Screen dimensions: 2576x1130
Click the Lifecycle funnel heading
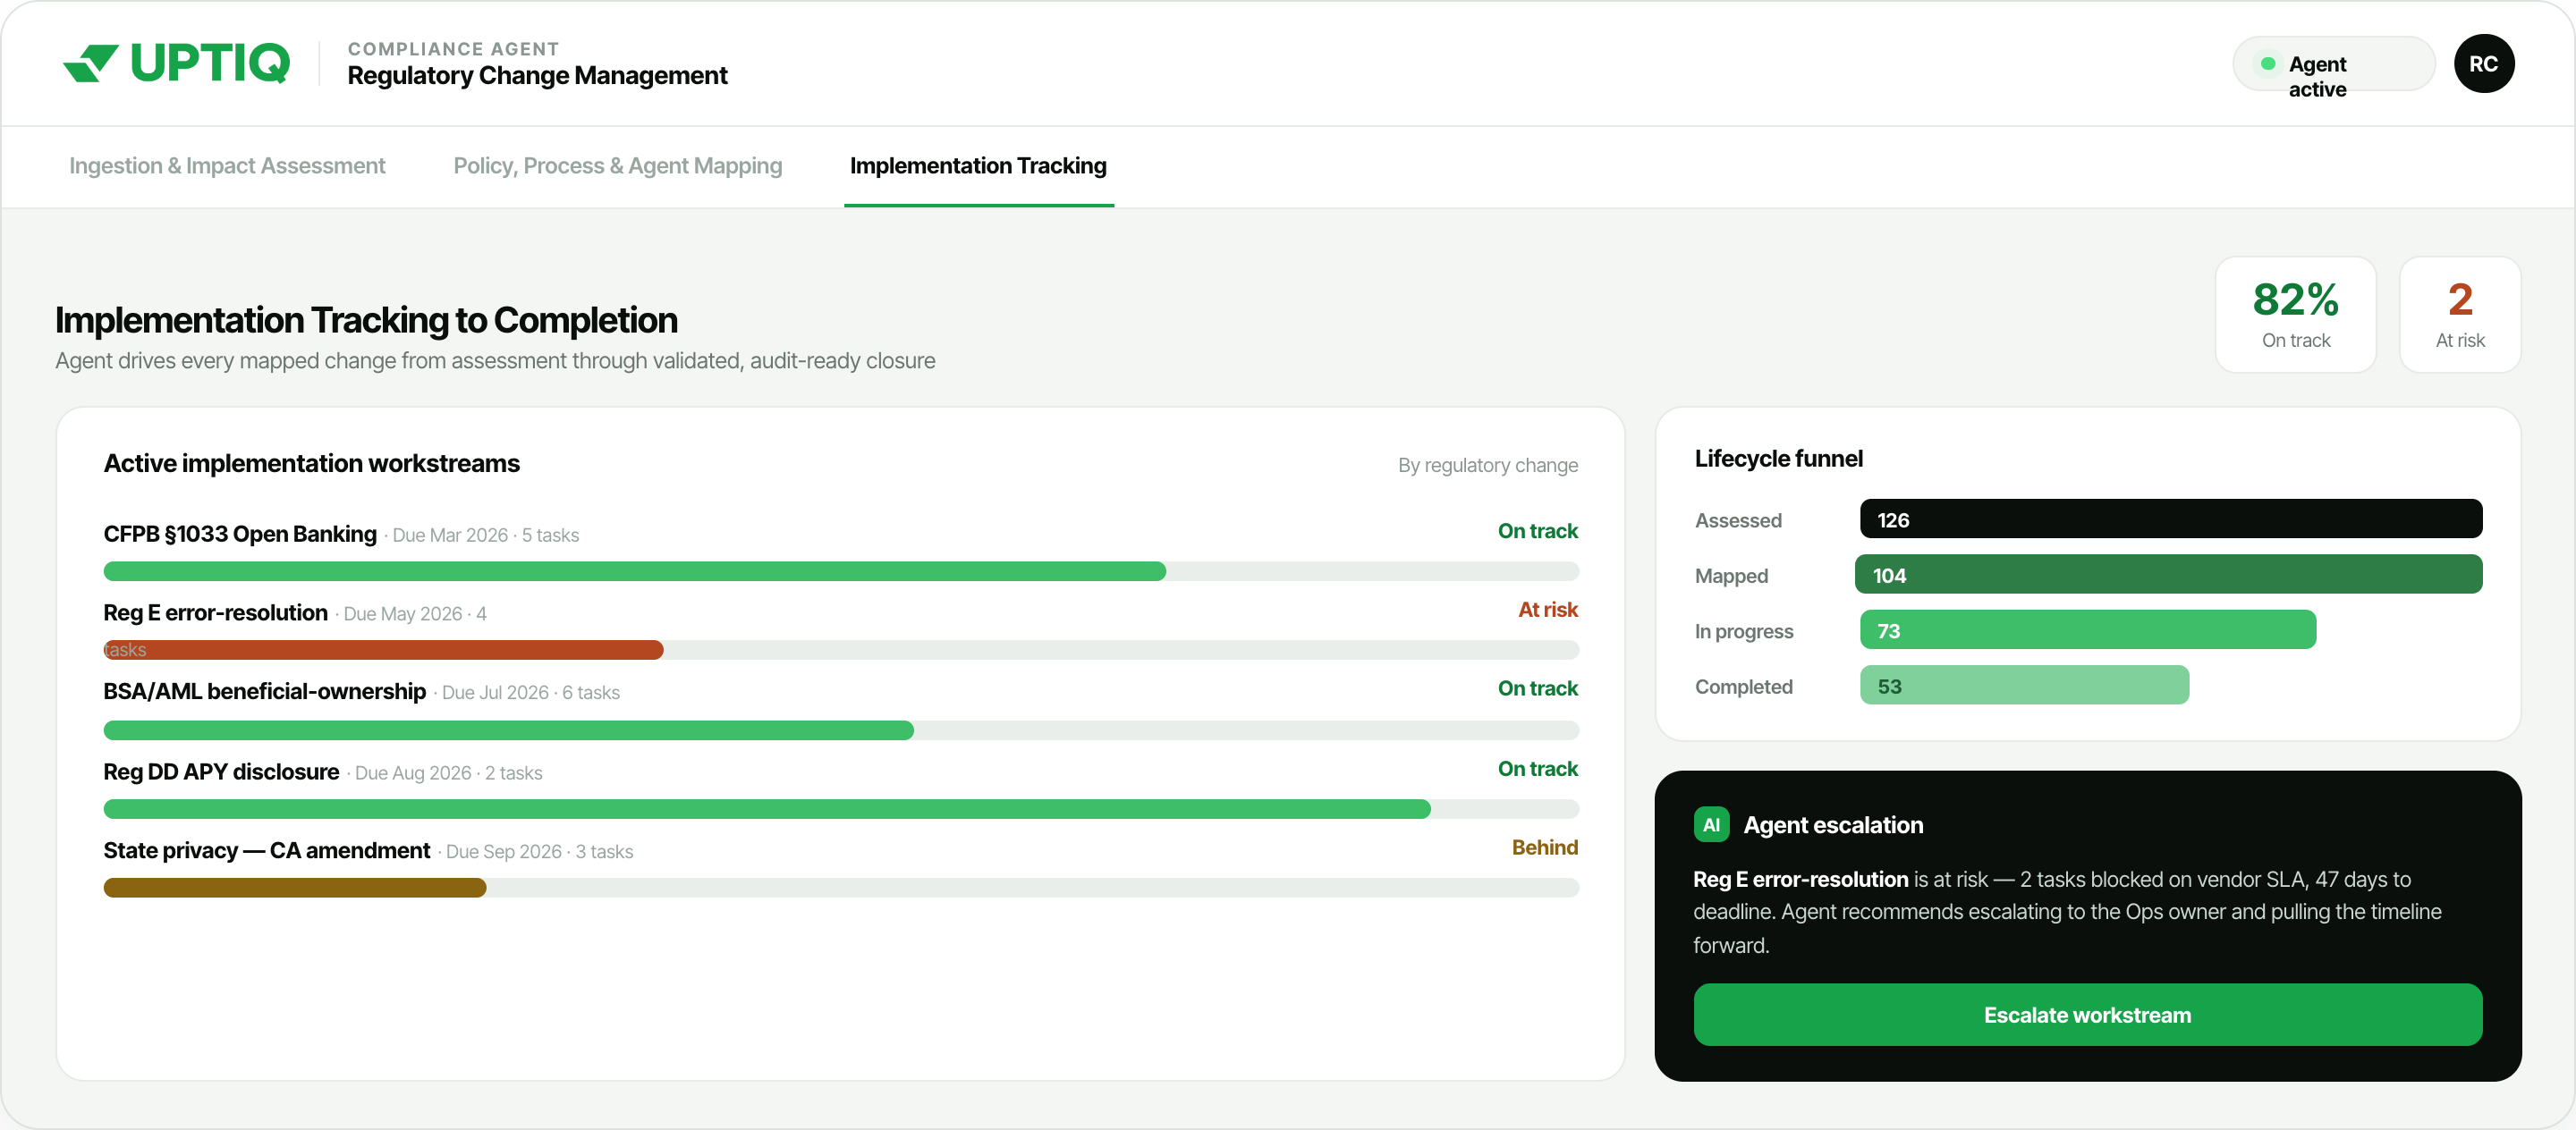[x=1778, y=459]
